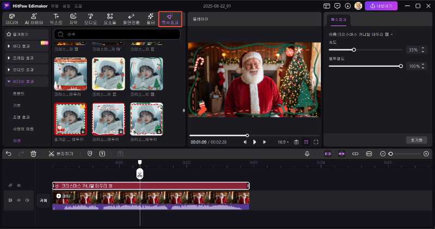The height and width of the screenshot is (229, 435).
Task: Download the red-striped Santa border effect
Action: (x=83, y=131)
